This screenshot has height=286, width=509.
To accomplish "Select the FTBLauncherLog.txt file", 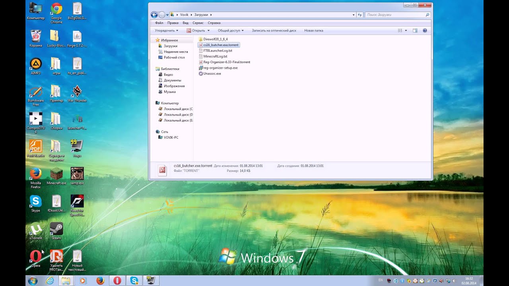I will tap(218, 50).
